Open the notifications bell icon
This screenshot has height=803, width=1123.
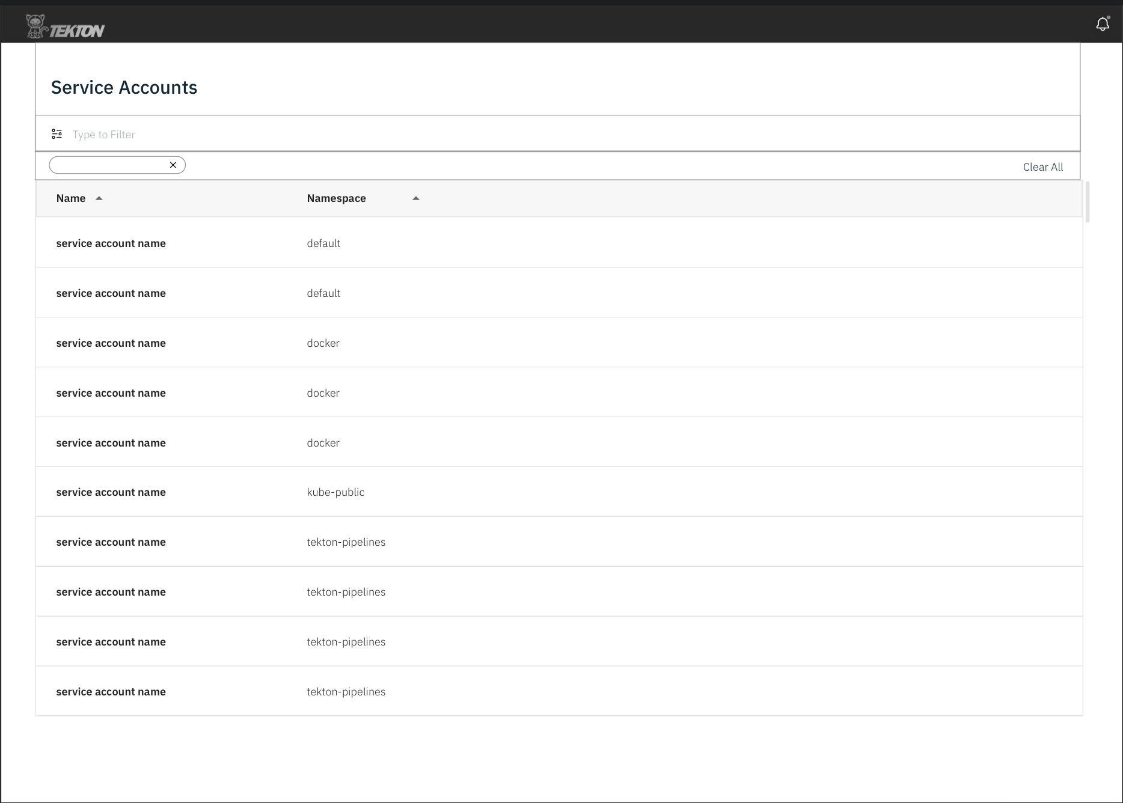[x=1103, y=24]
